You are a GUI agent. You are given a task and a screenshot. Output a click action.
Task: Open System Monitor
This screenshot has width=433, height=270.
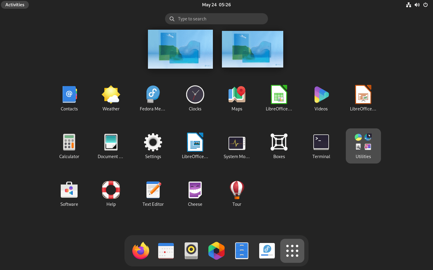click(237, 142)
